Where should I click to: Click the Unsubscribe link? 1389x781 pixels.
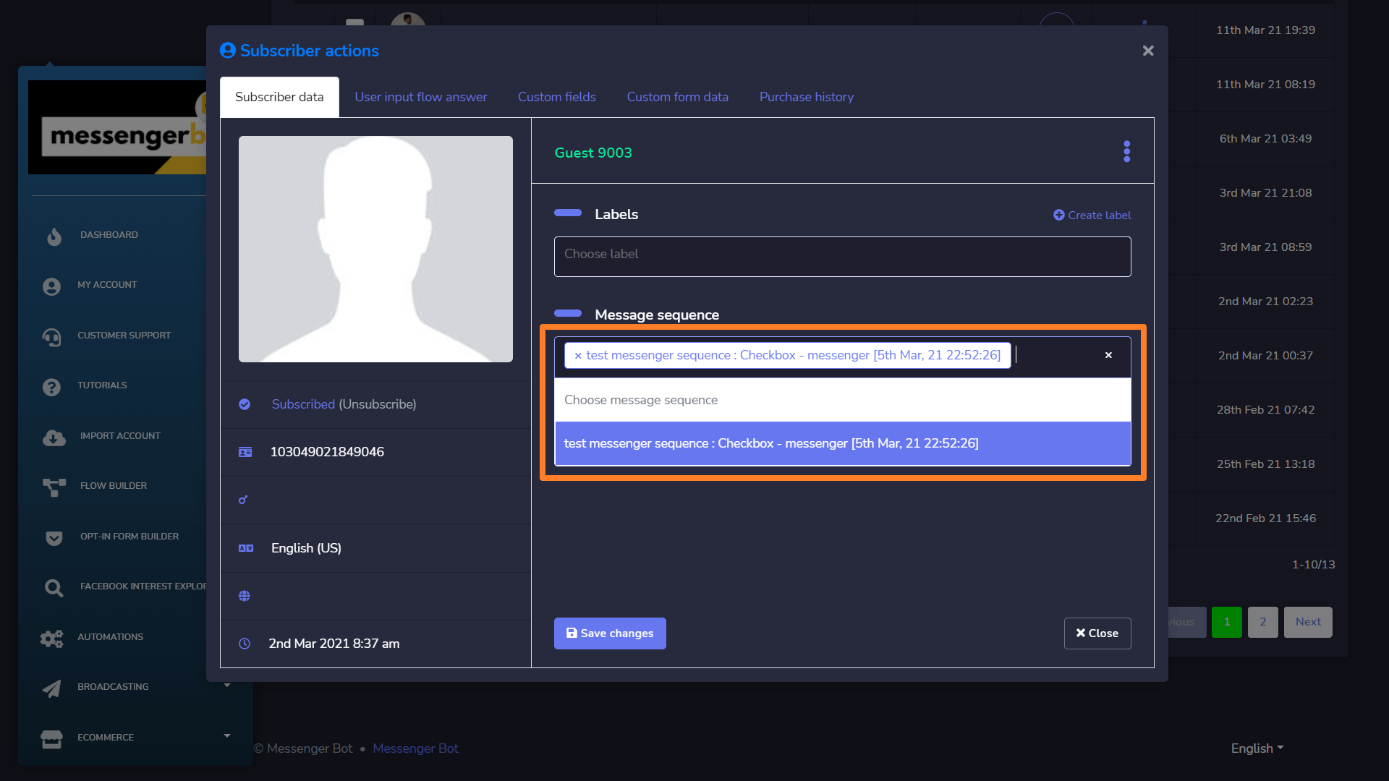(x=378, y=404)
